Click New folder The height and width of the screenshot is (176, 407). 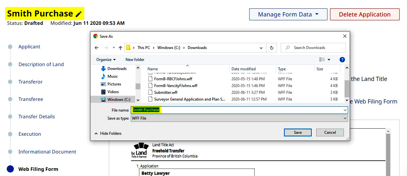tap(135, 60)
